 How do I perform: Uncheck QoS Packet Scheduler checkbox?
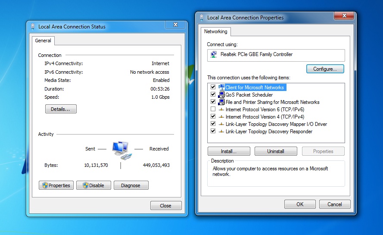click(x=213, y=94)
